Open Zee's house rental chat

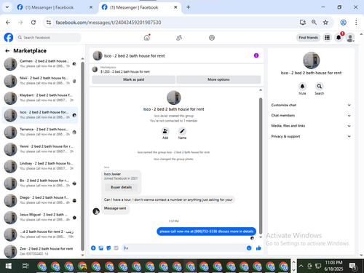(40, 251)
